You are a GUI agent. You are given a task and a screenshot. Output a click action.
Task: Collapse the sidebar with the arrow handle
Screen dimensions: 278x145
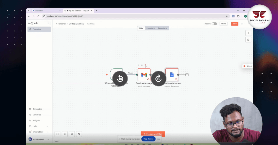52,83
